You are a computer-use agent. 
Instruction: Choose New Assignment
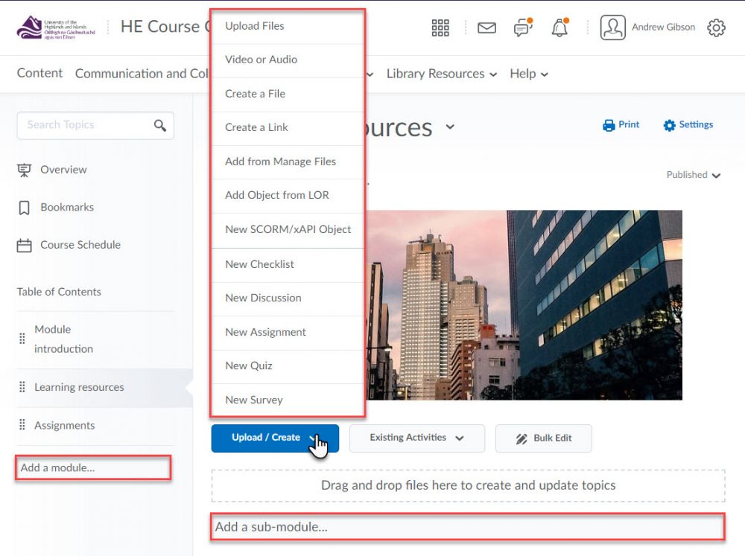(288, 333)
